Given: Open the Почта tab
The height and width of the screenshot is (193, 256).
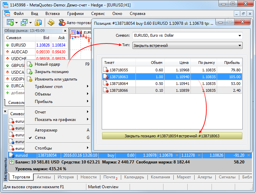Looking at the screenshot, I should pyautogui.click(x=110, y=177).
